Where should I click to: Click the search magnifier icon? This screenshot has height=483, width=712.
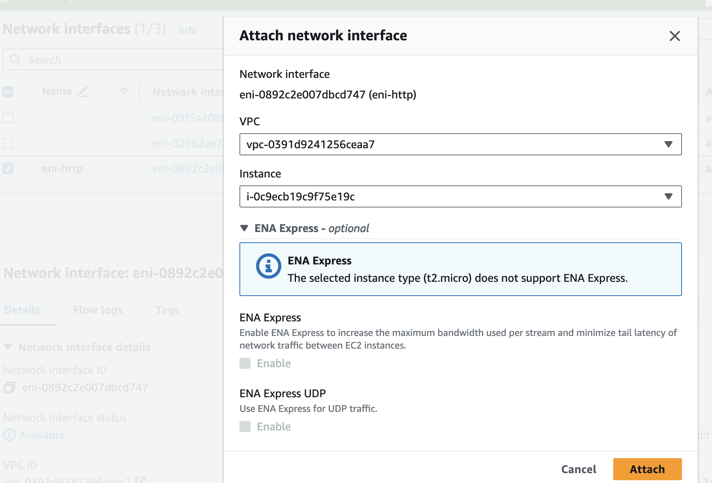15,60
